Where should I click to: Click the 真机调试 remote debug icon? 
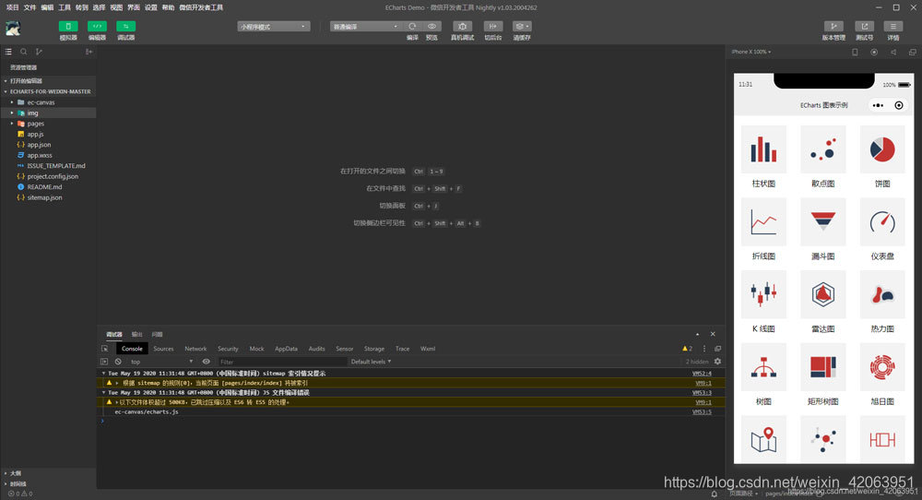pos(462,27)
